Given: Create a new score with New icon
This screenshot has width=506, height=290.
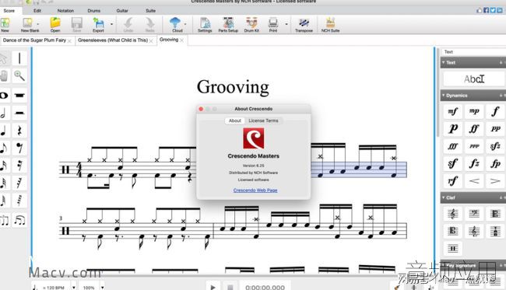Looking at the screenshot, I should click(x=5, y=25).
